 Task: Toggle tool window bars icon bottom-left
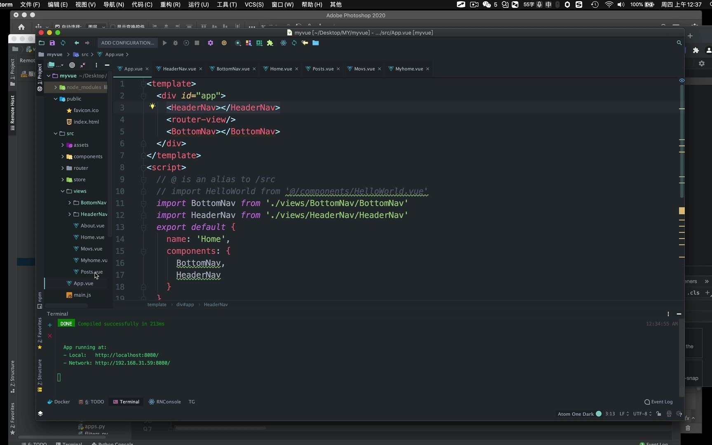(40, 413)
